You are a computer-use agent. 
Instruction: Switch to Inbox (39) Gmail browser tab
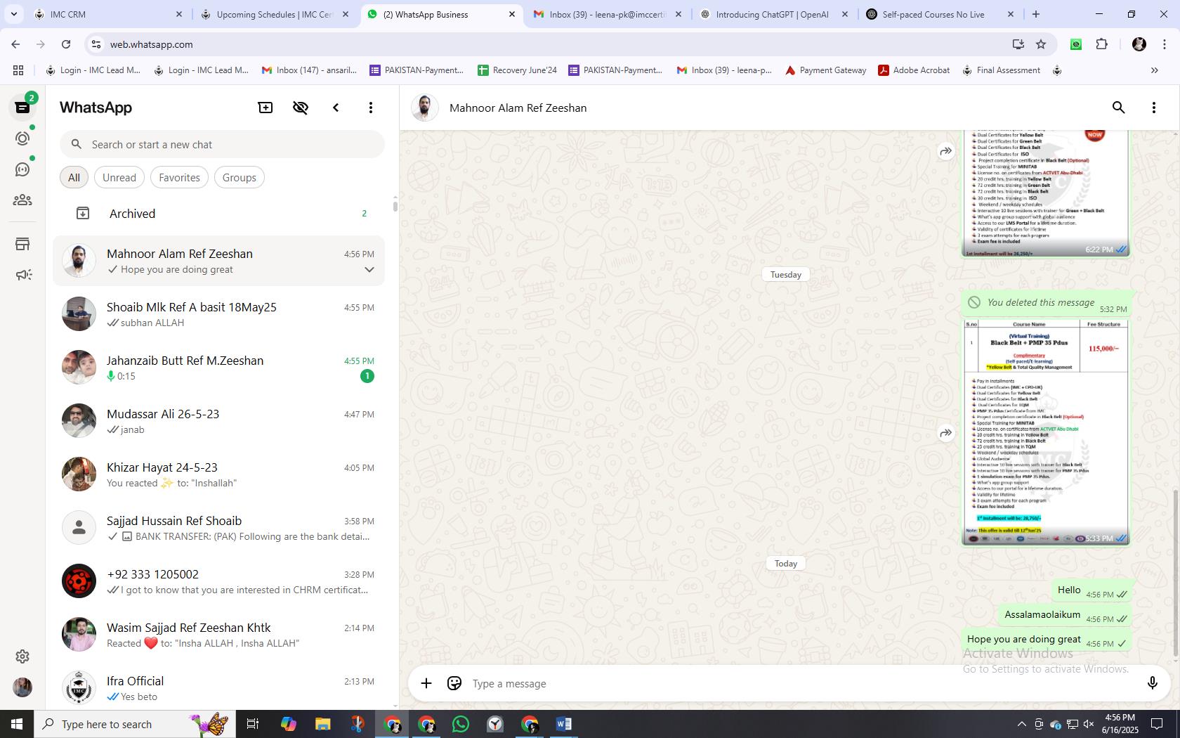pyautogui.click(x=608, y=14)
